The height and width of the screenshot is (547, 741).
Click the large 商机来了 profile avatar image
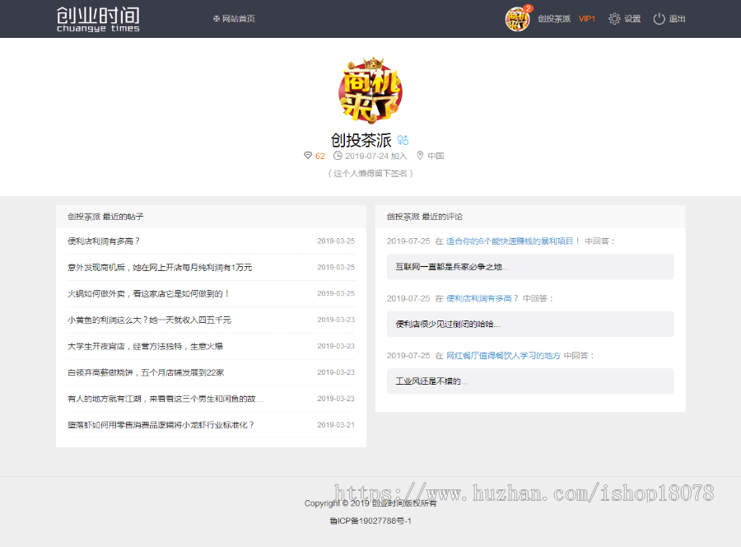(x=370, y=91)
